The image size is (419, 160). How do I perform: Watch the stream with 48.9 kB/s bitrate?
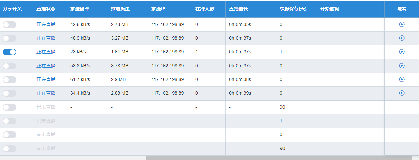pos(402,38)
